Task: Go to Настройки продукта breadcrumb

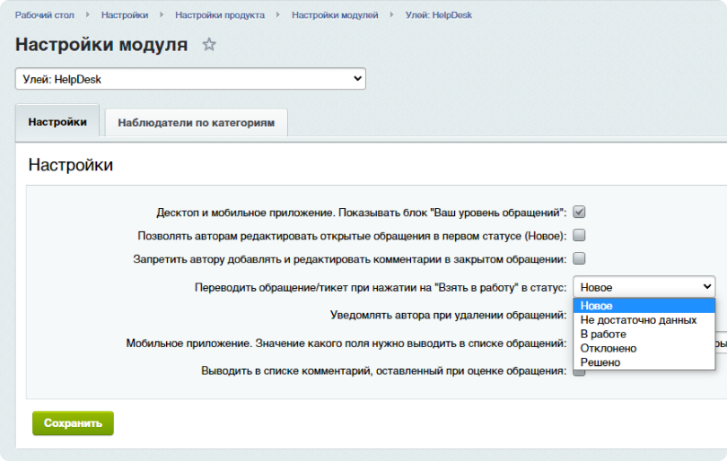Action: pyautogui.click(x=220, y=15)
